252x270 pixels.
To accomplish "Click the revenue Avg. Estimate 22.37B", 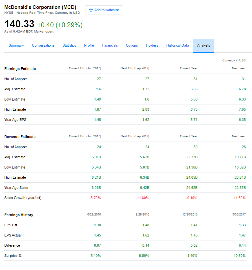I will tap(192, 157).
